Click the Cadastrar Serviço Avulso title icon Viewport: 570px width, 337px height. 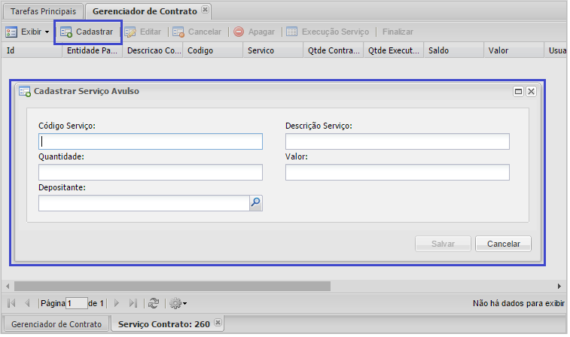25,91
